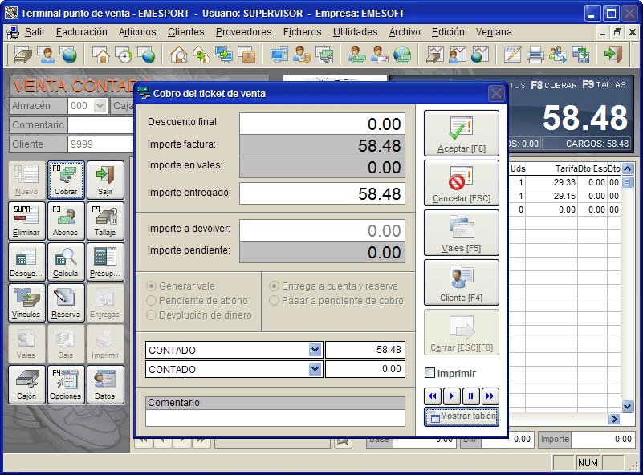Open the Utilidades menu
This screenshot has height=475, width=643.
tap(355, 32)
